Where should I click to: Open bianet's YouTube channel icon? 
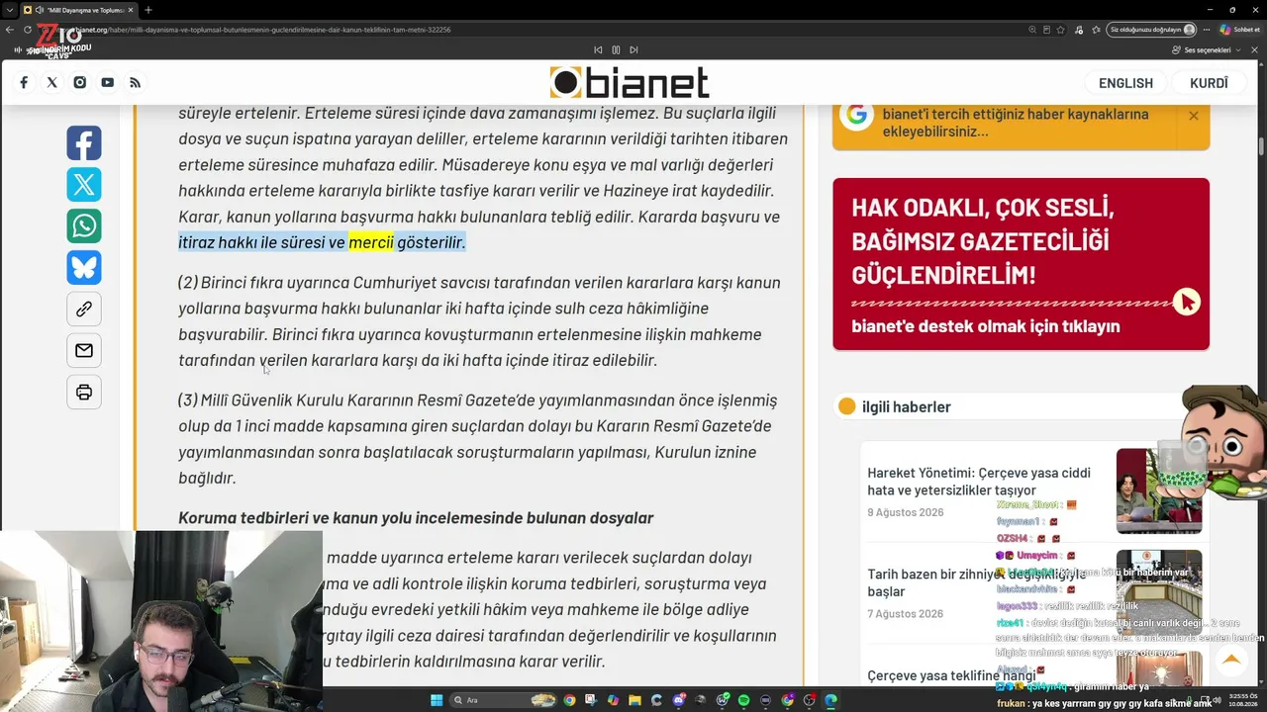coord(107,83)
